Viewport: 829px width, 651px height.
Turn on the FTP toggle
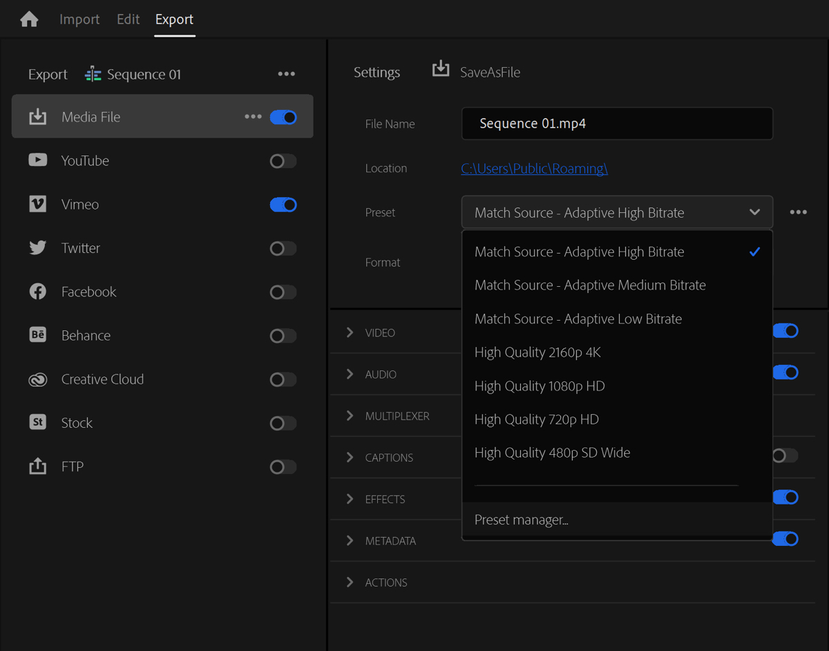coord(283,467)
